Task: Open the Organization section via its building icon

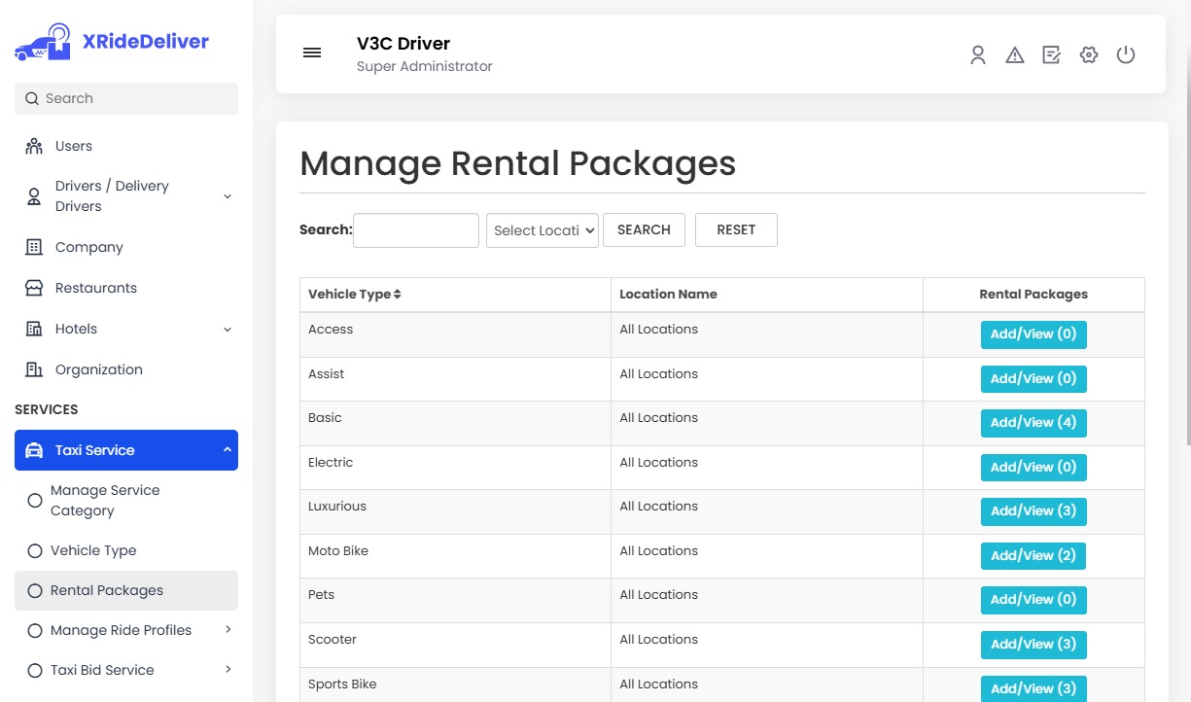Action: coord(33,369)
